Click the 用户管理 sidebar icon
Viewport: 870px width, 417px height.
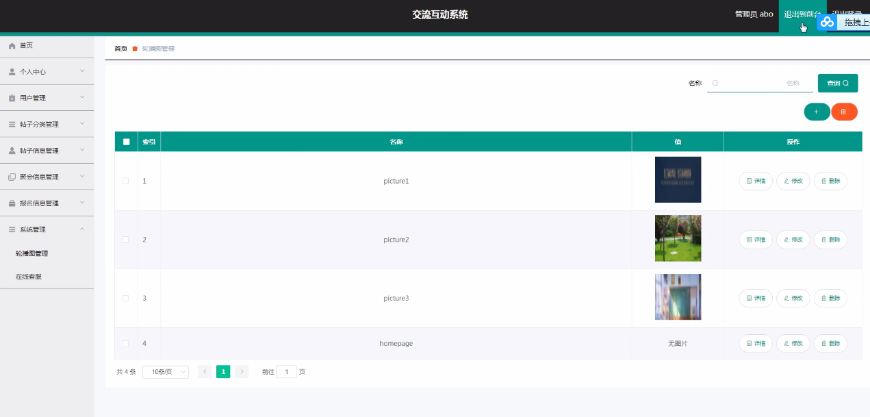12,98
